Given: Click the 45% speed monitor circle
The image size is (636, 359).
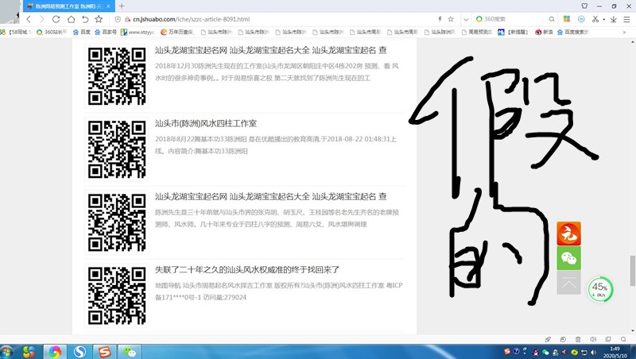Looking at the screenshot, I should 599,289.
